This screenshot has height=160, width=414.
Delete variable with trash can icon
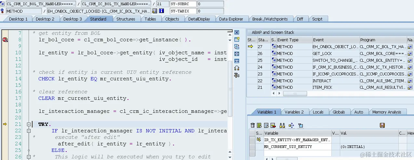click(x=253, y=125)
